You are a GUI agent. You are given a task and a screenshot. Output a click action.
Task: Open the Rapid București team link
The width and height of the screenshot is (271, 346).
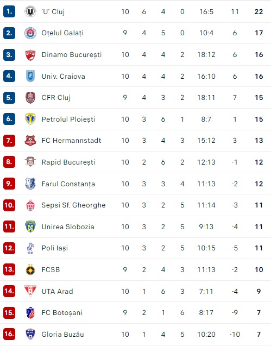(x=68, y=162)
